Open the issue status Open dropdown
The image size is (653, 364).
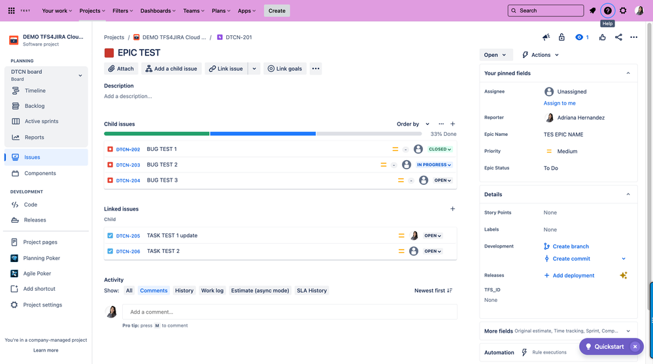(495, 55)
